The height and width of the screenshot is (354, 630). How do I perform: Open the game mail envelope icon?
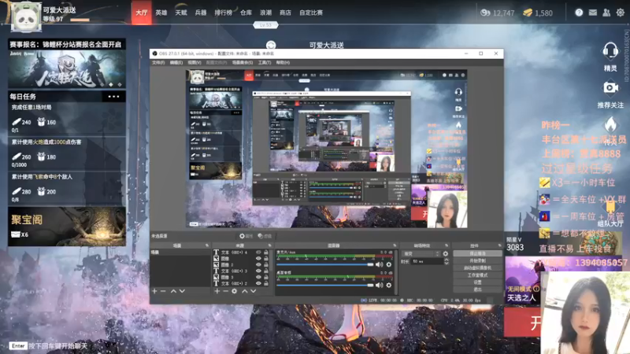(593, 13)
